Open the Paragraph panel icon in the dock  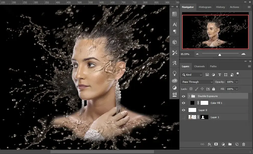174,32
